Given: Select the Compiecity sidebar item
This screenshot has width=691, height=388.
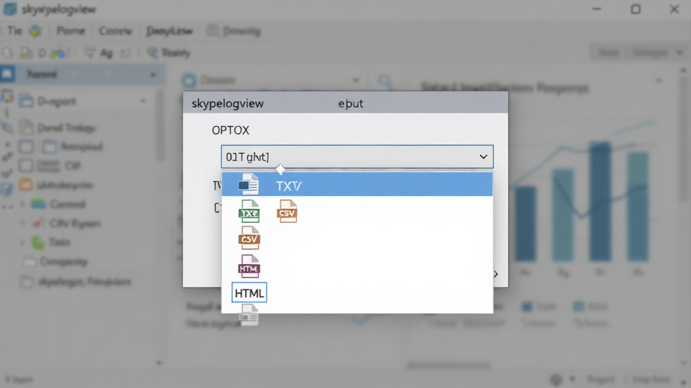Looking at the screenshot, I should point(63,262).
